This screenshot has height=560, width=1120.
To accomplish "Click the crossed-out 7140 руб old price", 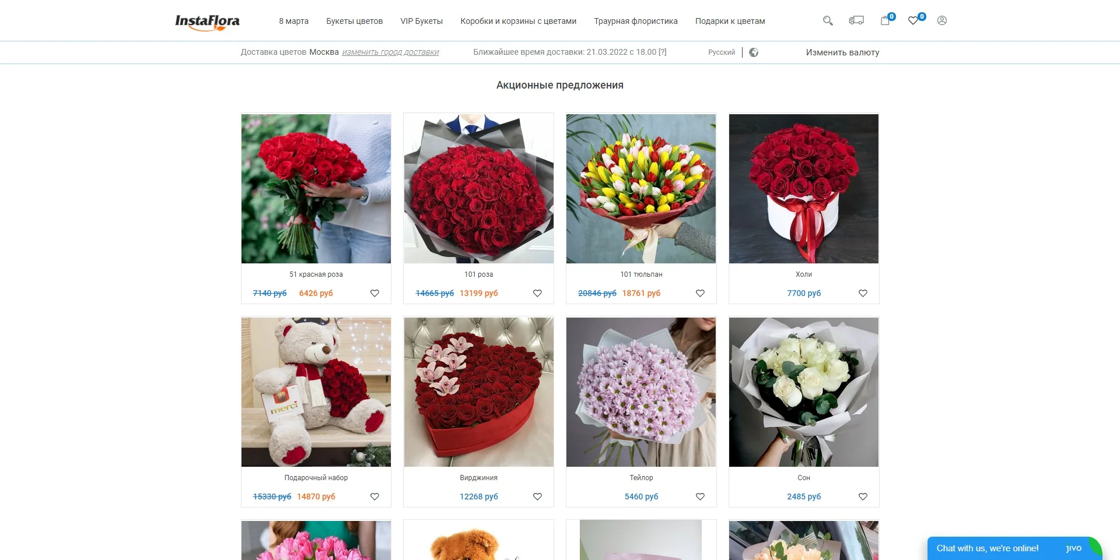I will 269,293.
